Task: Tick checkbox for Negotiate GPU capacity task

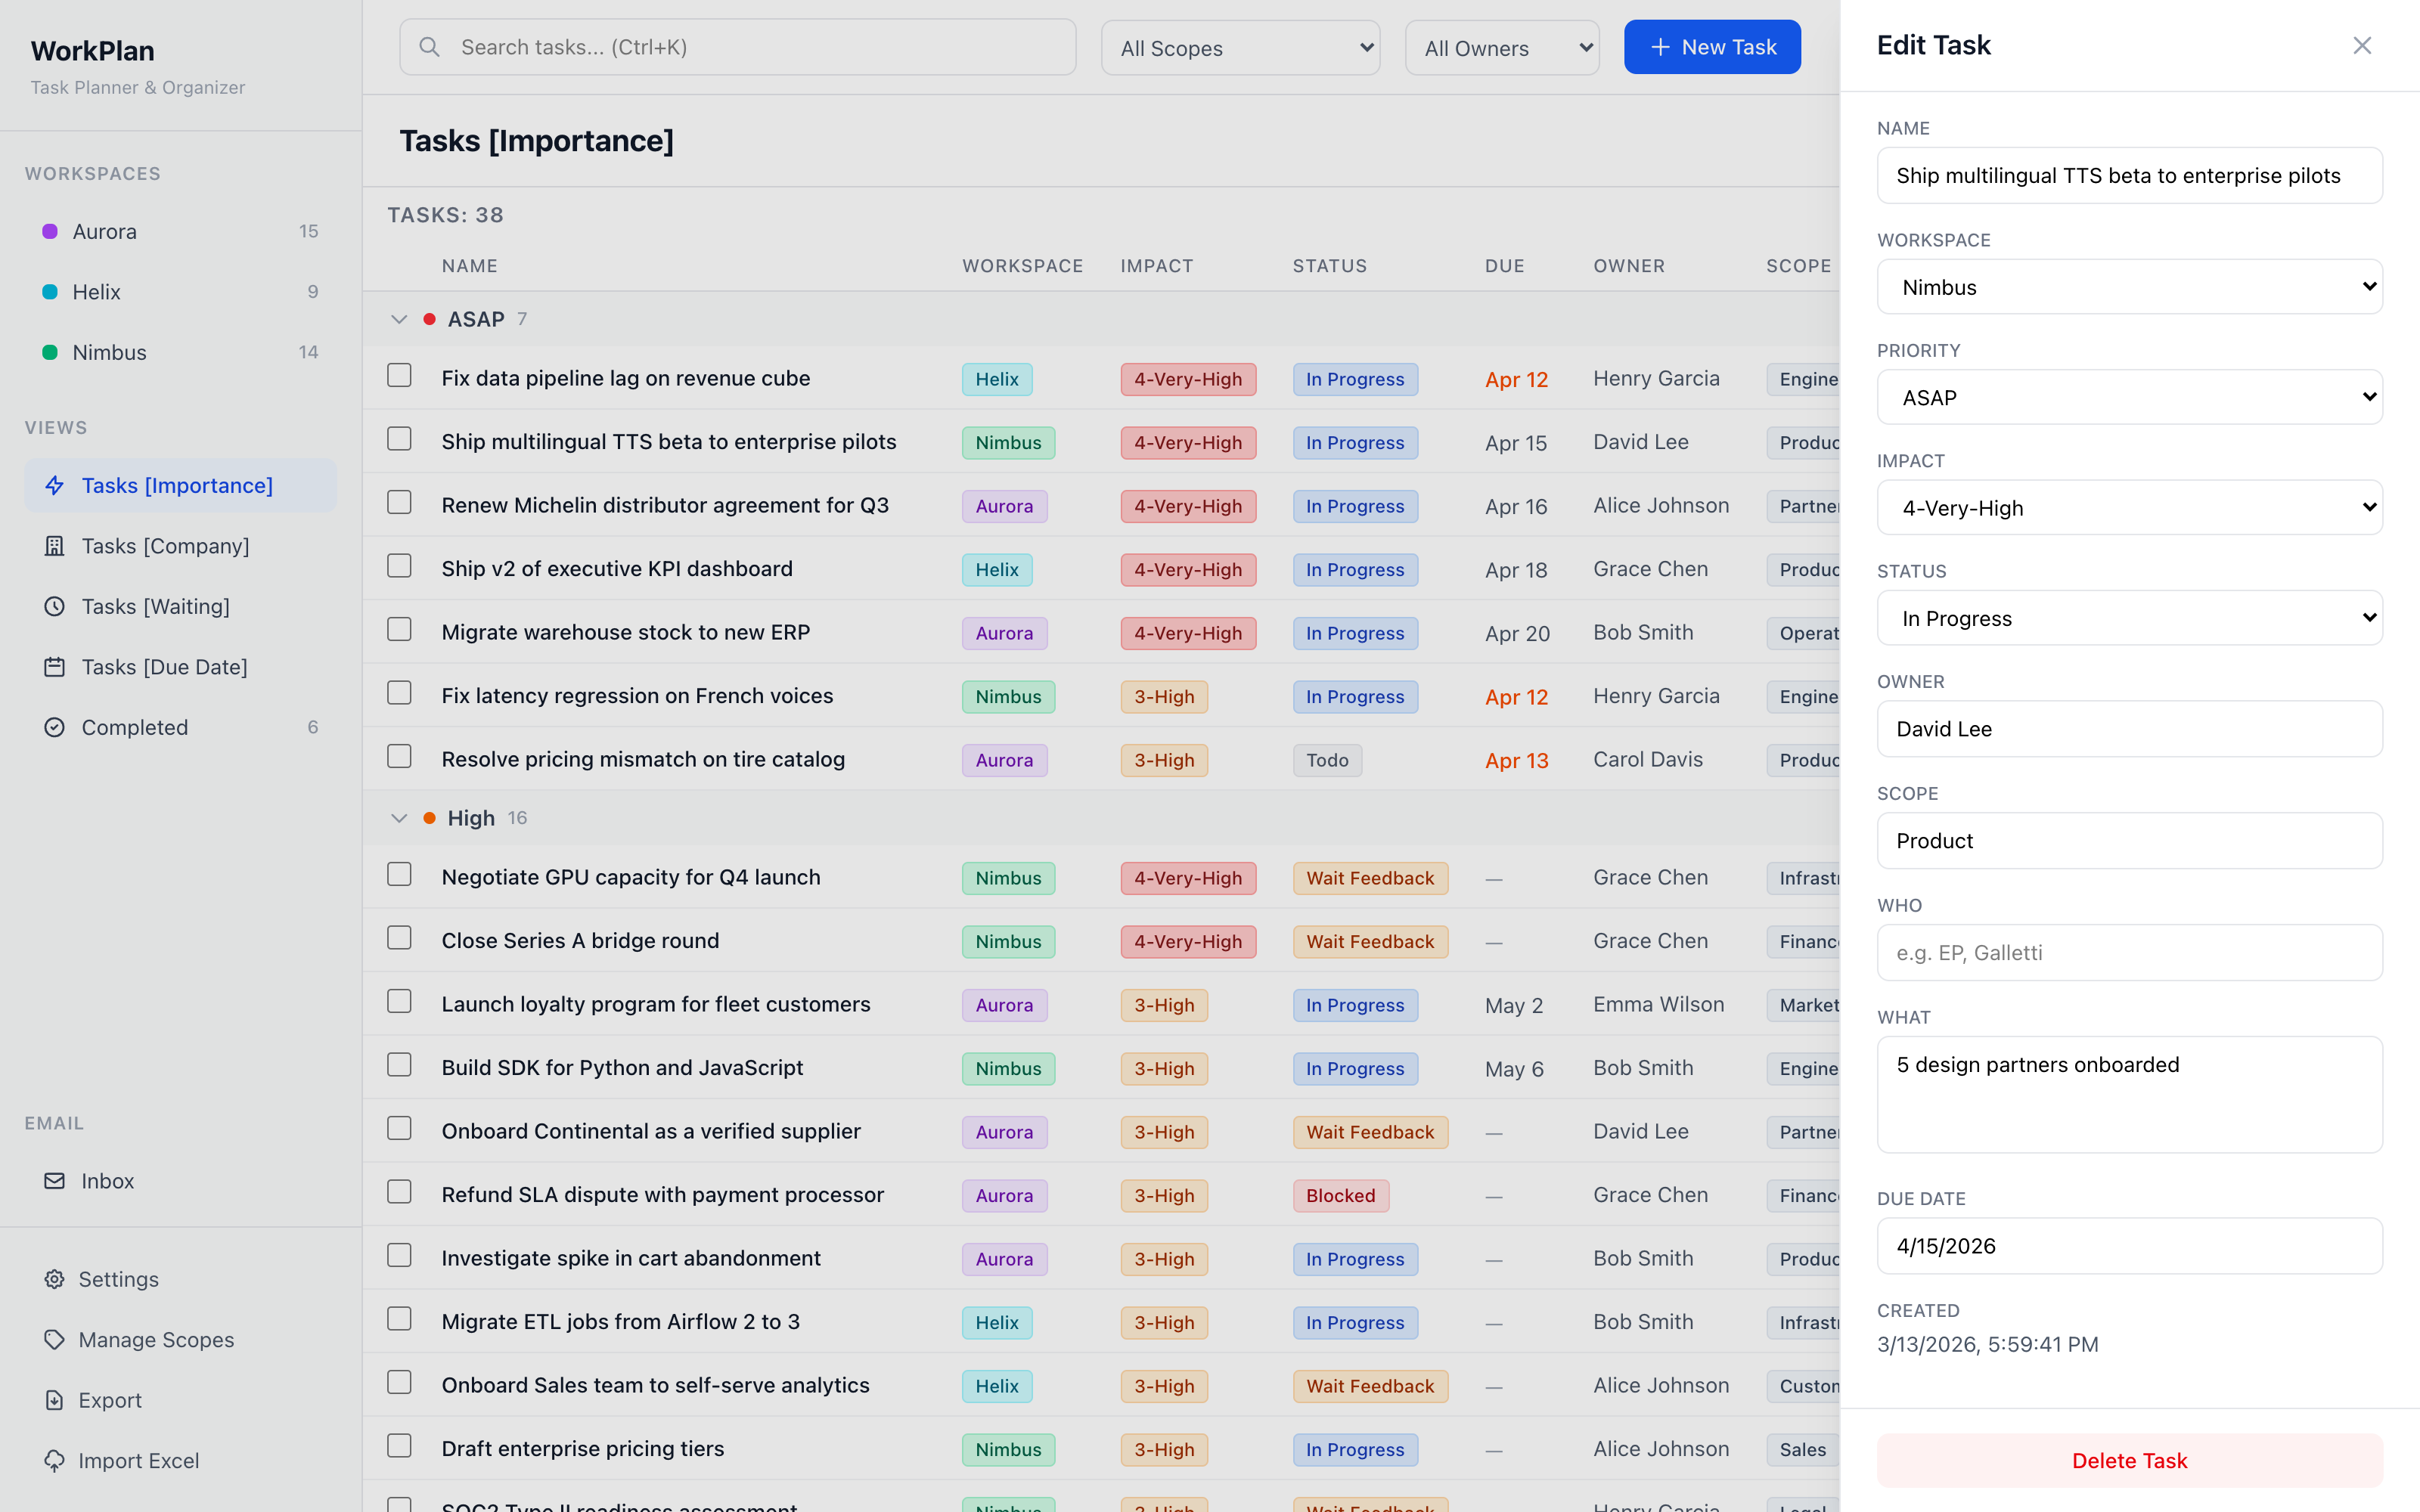Action: pyautogui.click(x=399, y=874)
